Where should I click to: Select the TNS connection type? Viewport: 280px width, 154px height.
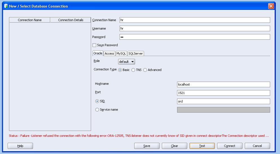[x=133, y=70]
